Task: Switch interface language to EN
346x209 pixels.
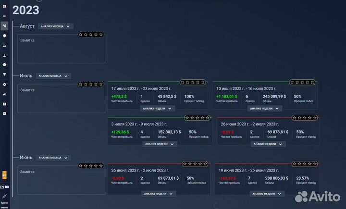Action: point(2,186)
